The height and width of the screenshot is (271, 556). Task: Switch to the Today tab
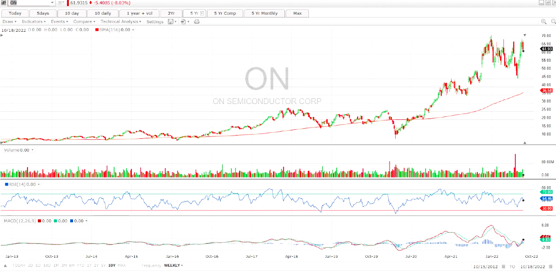[x=15, y=13]
